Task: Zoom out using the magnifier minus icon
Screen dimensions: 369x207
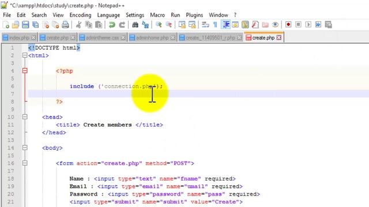Action: coord(168,25)
